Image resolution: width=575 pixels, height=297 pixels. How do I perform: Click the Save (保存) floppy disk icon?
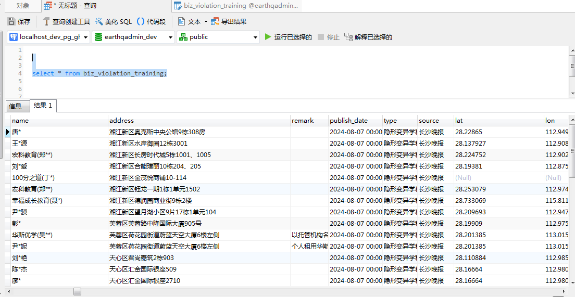click(x=11, y=22)
